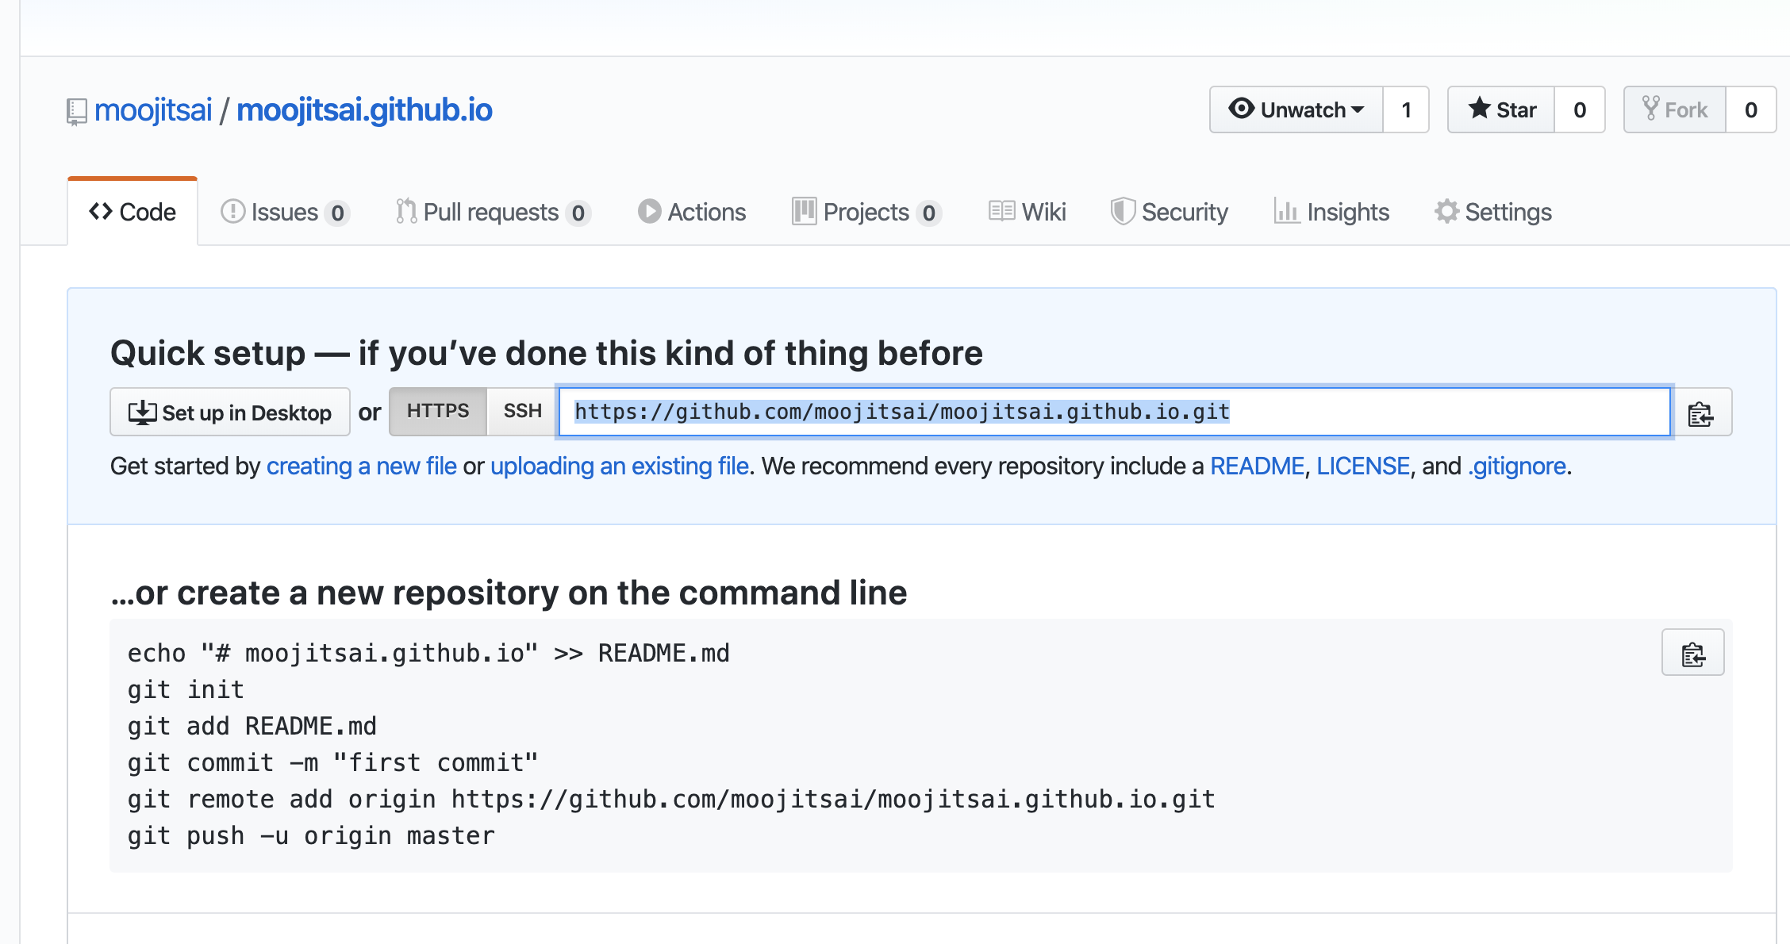Select the HTTPS protocol toggle

438,412
